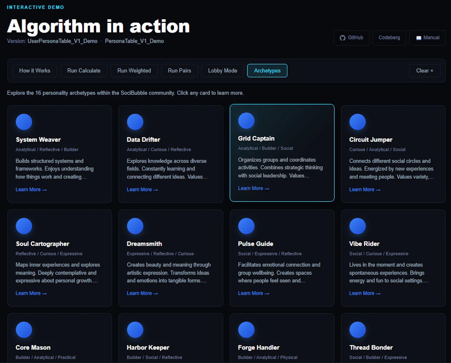The image size is (451, 363).
Task: Click the System Weaver card title
Action: [38, 140]
